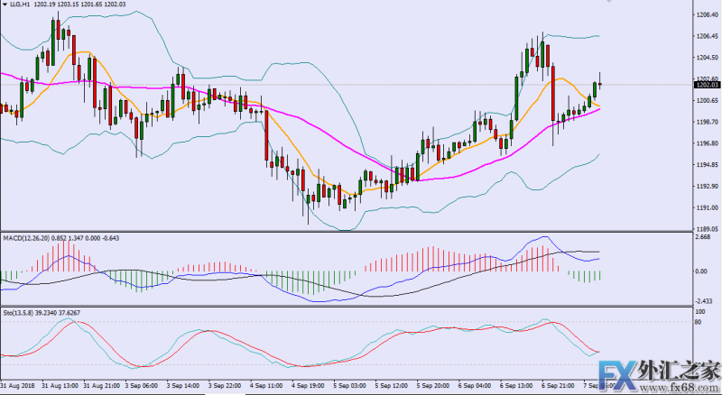Viewport: 722px width, 395px height.
Task: Click the 80 level on Stochastic scale
Action: point(698,320)
